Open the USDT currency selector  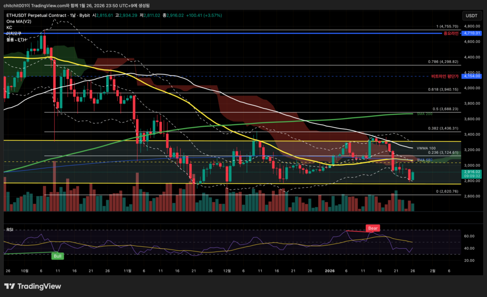471,16
